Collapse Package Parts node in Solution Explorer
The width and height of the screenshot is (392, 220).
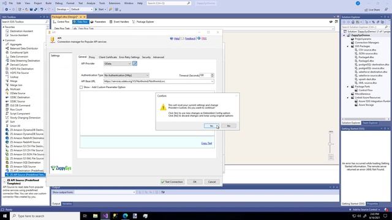tap(348, 87)
